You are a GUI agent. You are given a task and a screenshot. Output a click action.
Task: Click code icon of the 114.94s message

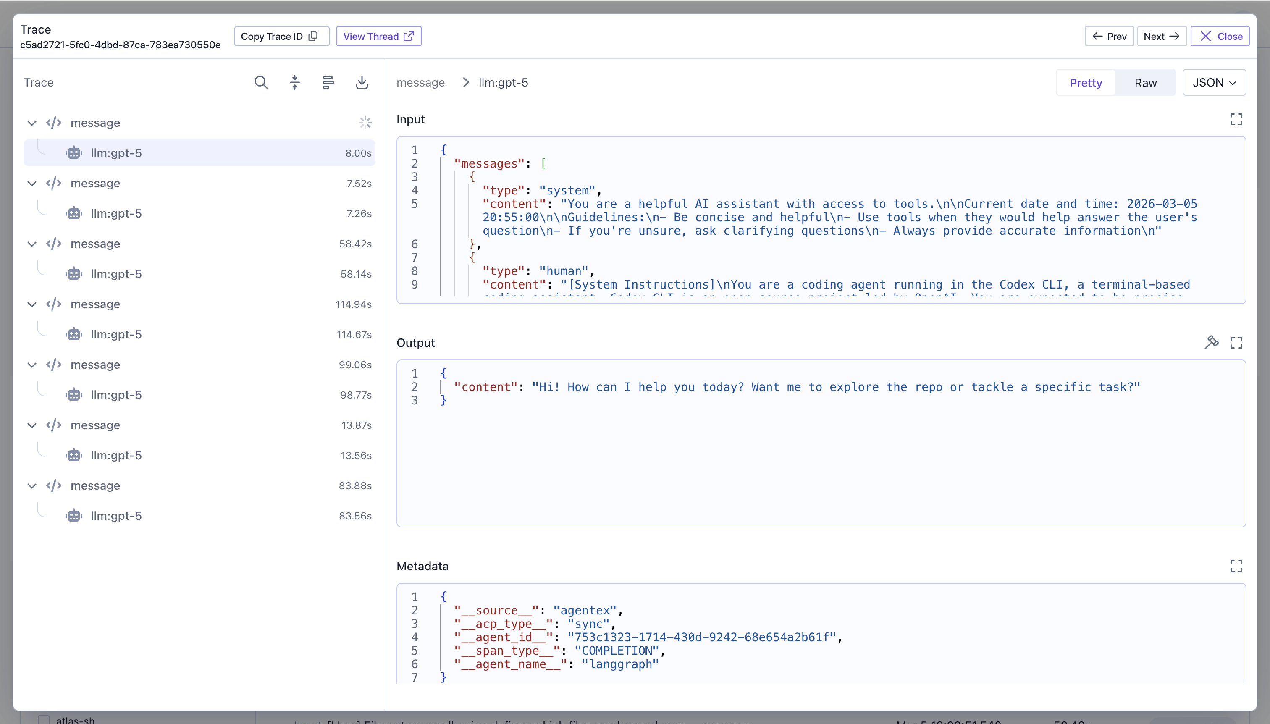coord(54,304)
